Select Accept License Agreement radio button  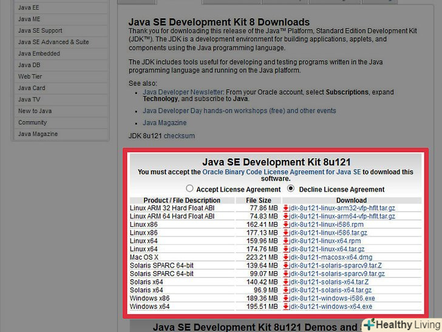coord(189,188)
